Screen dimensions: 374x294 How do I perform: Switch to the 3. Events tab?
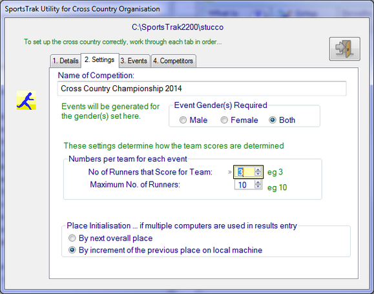pos(134,61)
